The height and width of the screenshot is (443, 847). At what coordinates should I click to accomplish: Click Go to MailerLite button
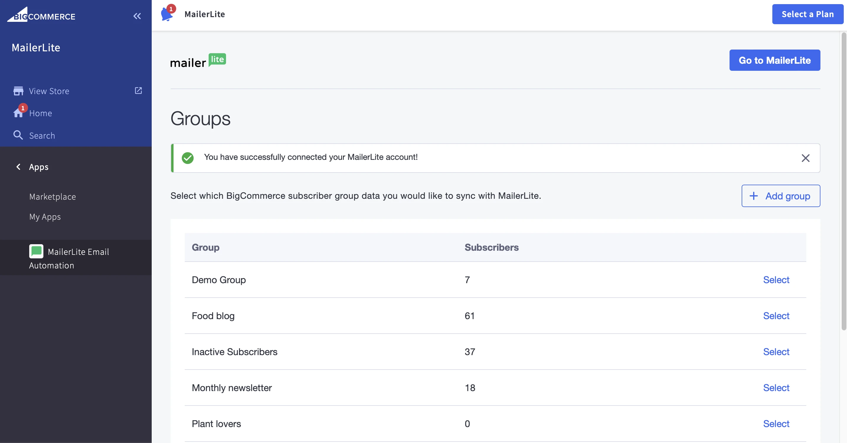pos(774,60)
